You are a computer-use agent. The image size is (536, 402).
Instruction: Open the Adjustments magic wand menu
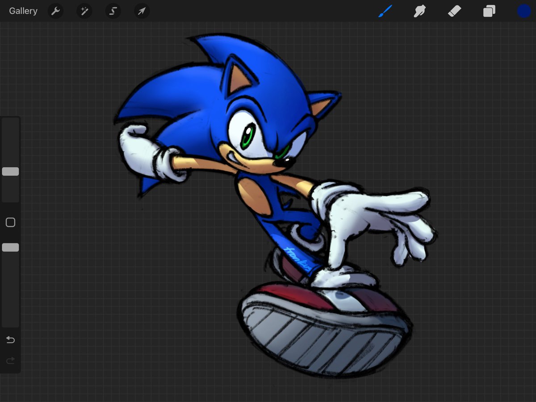[x=84, y=11]
